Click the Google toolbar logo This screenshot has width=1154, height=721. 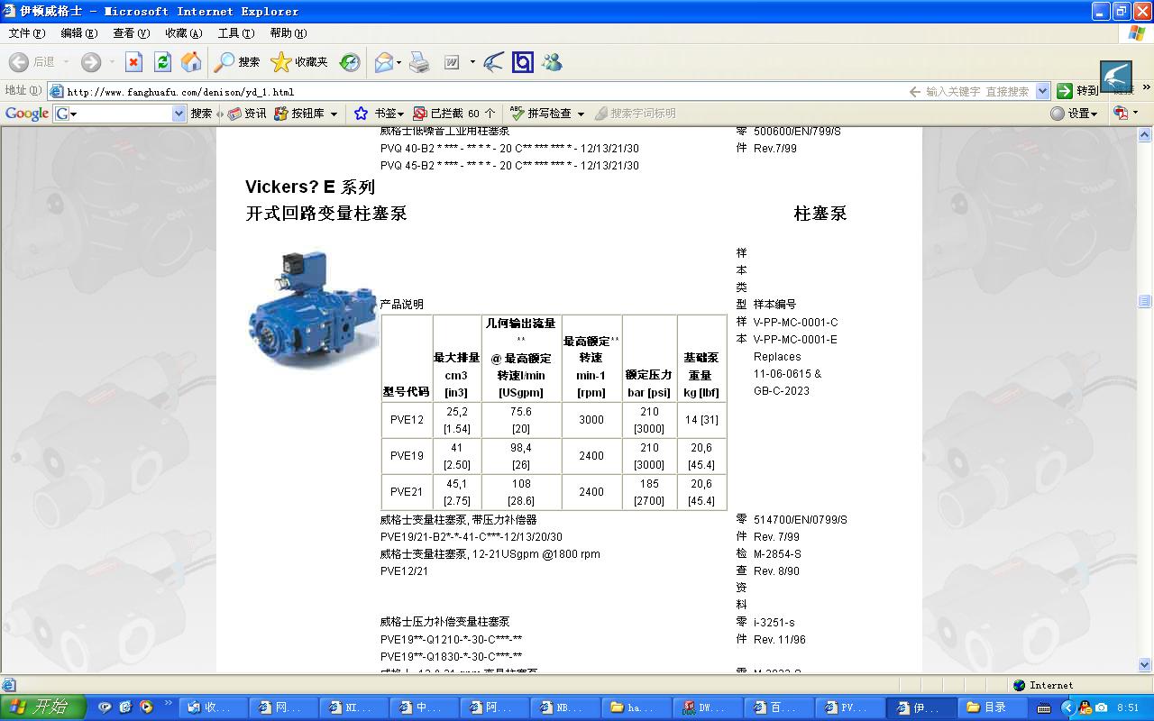tap(27, 114)
